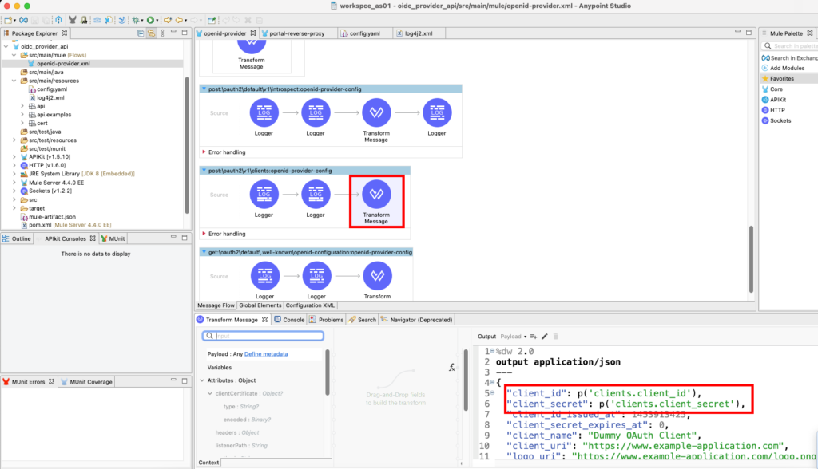Click Search in Exchange icon
The width and height of the screenshot is (818, 469).
764,58
